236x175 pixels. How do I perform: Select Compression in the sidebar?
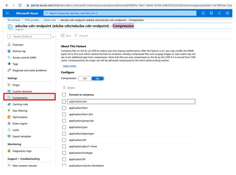tap(29, 97)
